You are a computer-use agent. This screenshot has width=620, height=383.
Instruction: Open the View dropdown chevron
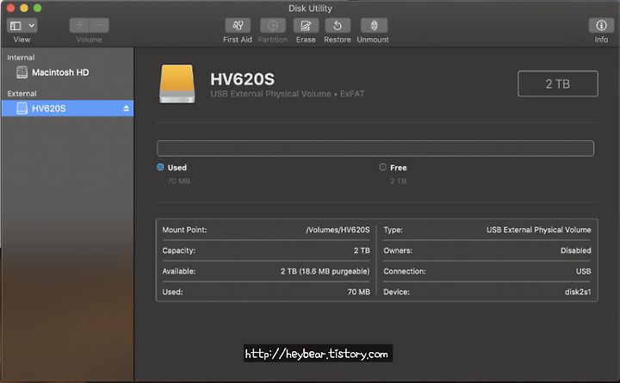point(32,26)
